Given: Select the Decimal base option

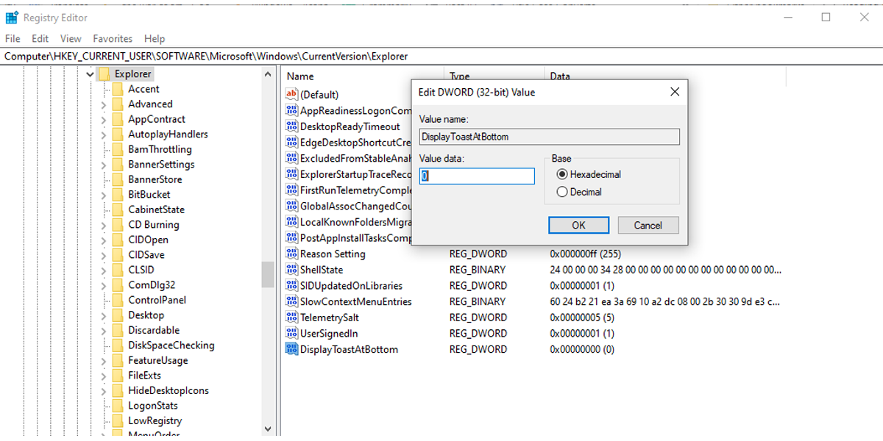Looking at the screenshot, I should click(563, 192).
